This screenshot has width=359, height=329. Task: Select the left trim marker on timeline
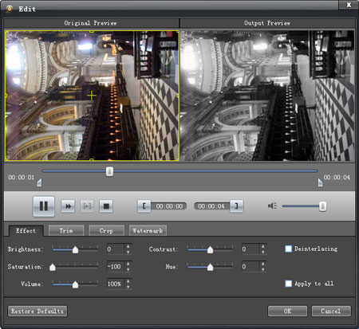pyautogui.click(x=39, y=182)
